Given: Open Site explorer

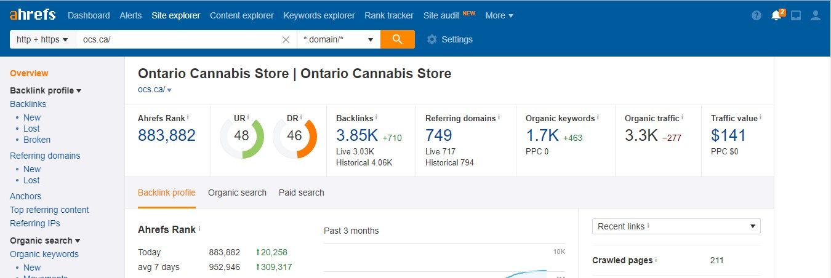Looking at the screenshot, I should click(176, 15).
